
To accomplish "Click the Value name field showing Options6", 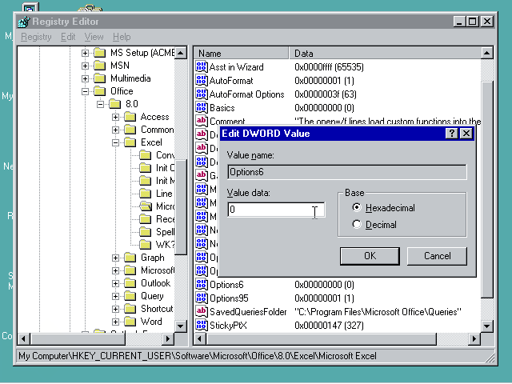I will click(347, 172).
